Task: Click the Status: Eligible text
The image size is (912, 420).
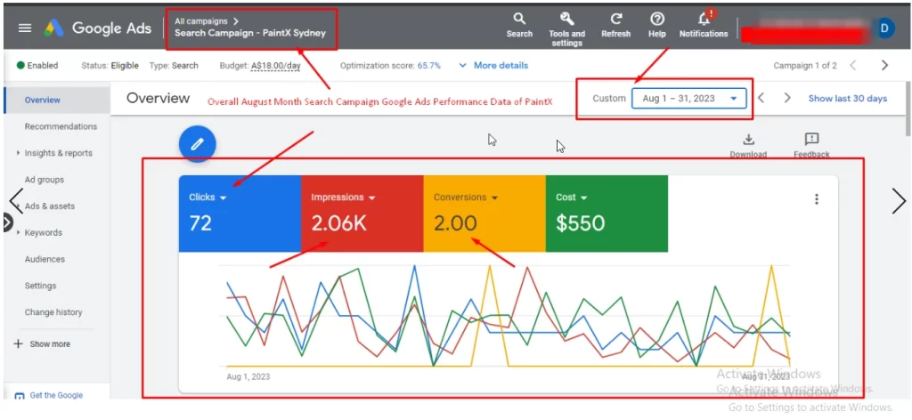Action: pos(110,66)
